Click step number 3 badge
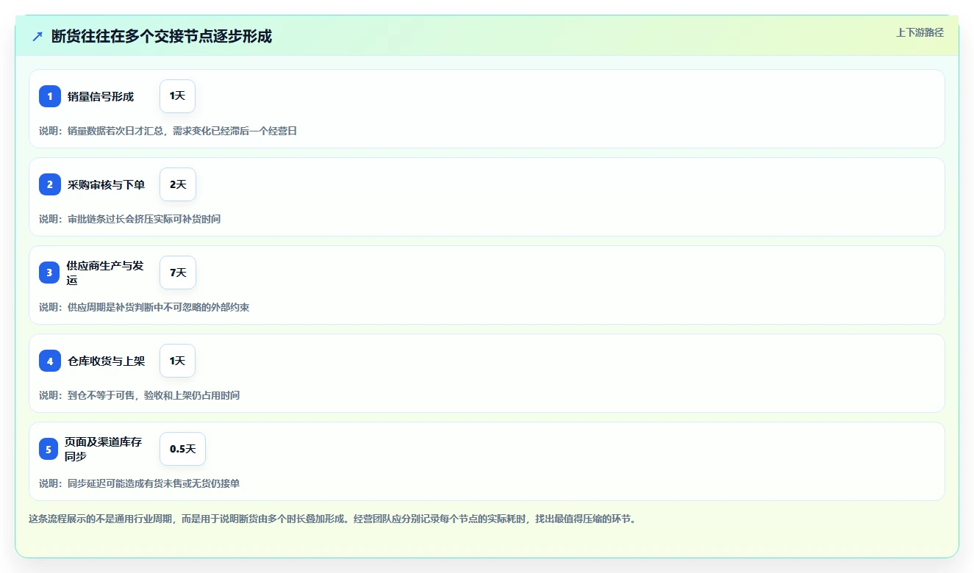Image resolution: width=974 pixels, height=573 pixels. point(49,273)
